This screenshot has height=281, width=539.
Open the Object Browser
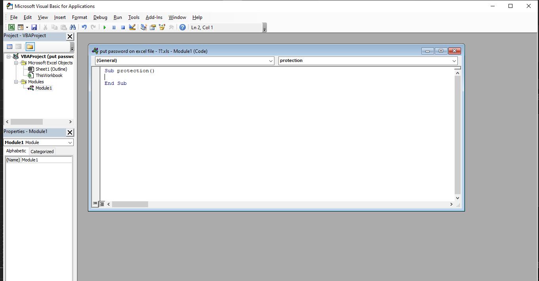click(162, 27)
